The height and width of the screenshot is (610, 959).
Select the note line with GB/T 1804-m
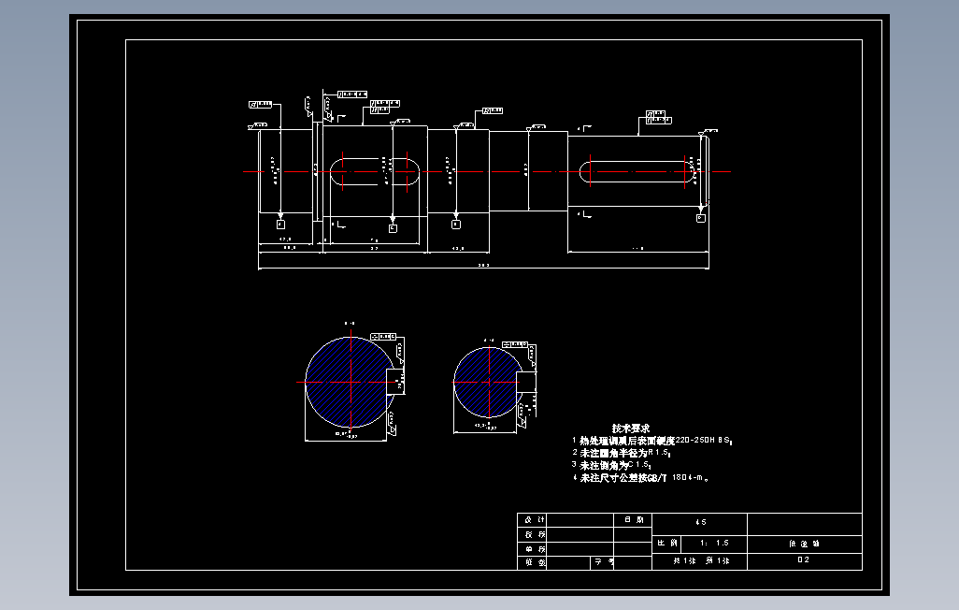[x=640, y=477]
